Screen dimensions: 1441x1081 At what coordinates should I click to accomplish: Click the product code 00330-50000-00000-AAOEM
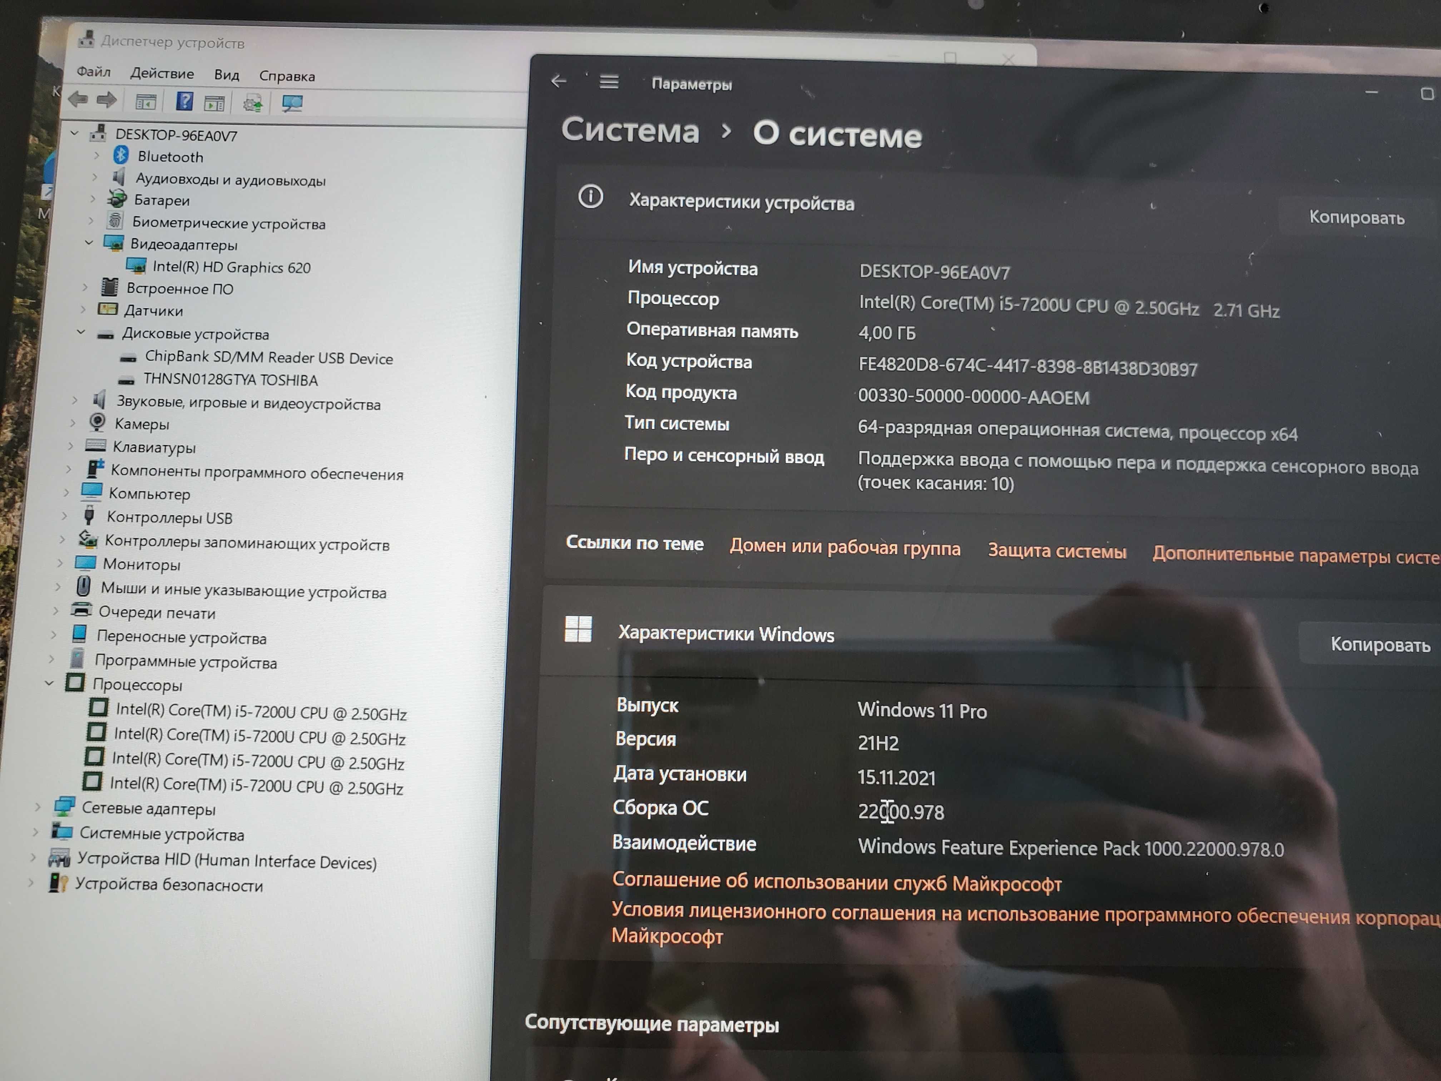pos(973,396)
